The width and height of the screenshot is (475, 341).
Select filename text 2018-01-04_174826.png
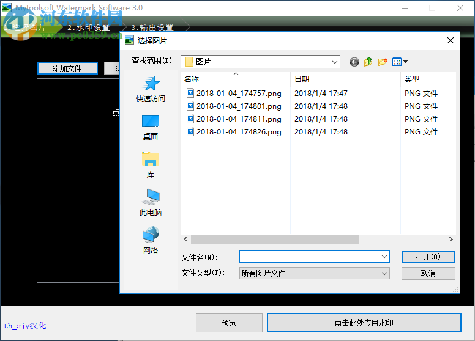[239, 132]
